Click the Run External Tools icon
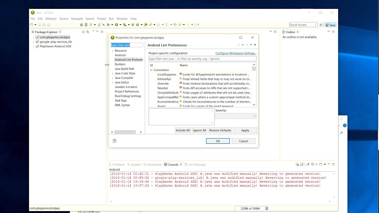379x213 pixels. pos(125,25)
